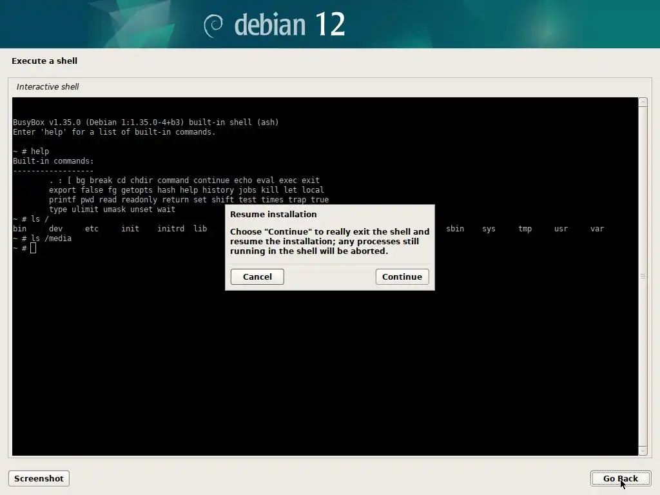The image size is (660, 495).
Task: Click the 'init' entry in ls output
Action: 130,229
